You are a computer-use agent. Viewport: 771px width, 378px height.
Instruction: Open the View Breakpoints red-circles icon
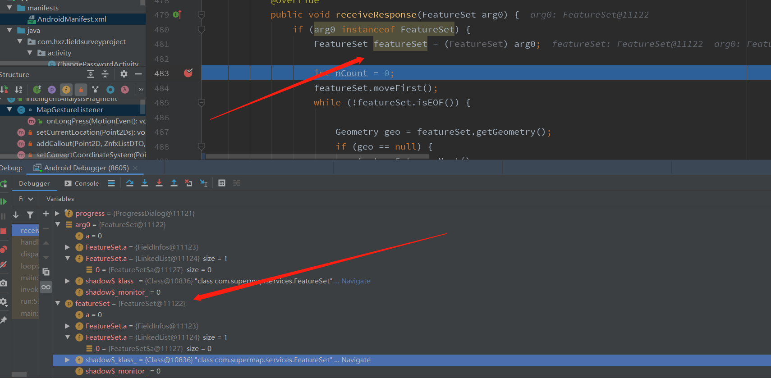coord(3,249)
